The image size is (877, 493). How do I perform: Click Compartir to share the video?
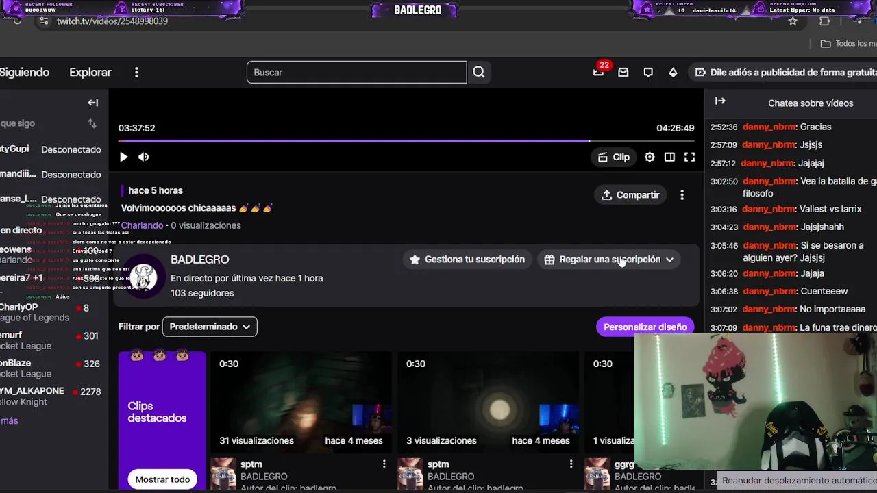click(x=630, y=195)
